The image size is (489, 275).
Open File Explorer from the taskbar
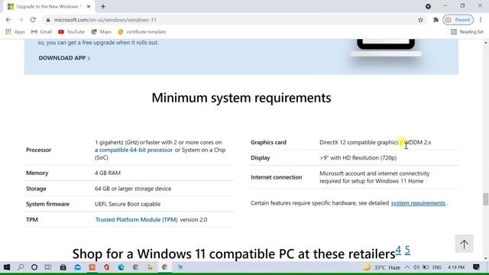point(150,267)
